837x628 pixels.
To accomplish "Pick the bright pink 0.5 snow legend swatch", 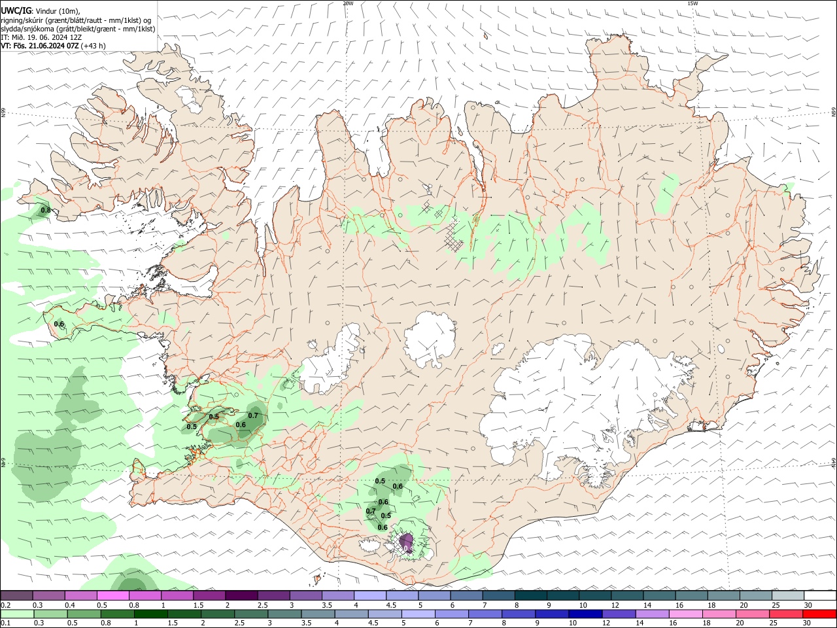I will tap(112, 595).
